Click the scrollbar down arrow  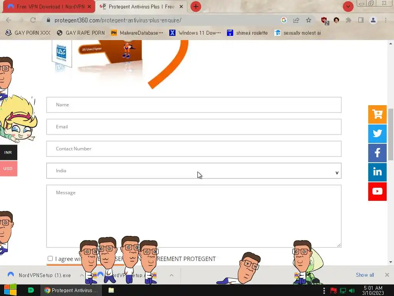(x=391, y=262)
